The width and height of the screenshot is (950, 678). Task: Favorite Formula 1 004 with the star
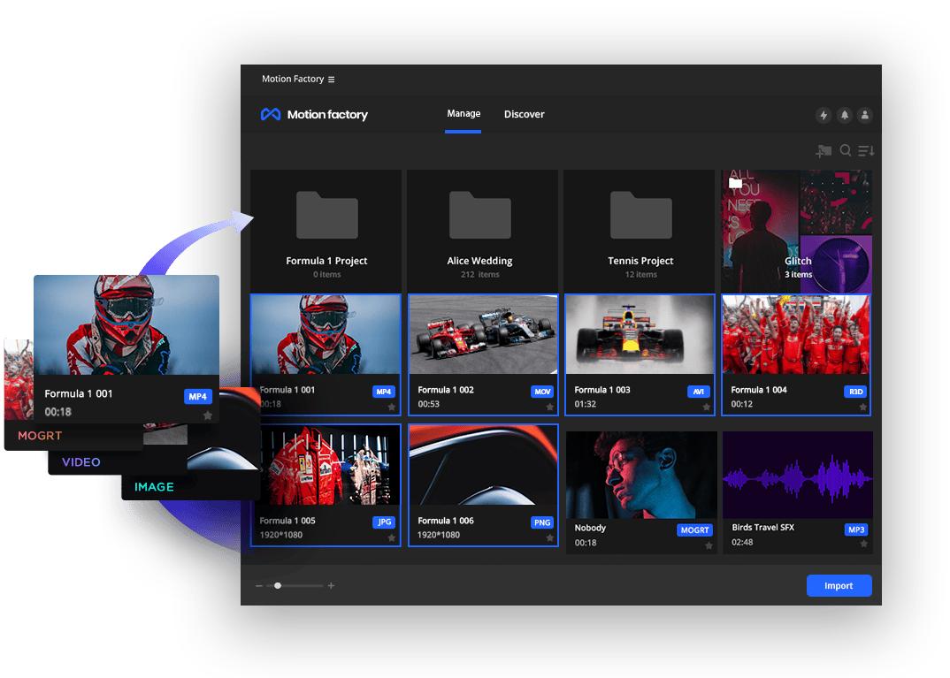point(862,408)
